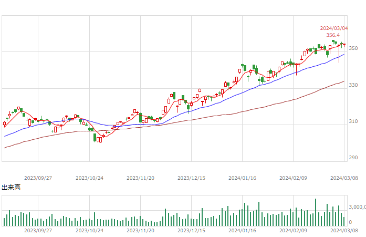Viewport: 366px width, 237px height.
Task: Click the 356.4 price value label
Action: click(333, 35)
